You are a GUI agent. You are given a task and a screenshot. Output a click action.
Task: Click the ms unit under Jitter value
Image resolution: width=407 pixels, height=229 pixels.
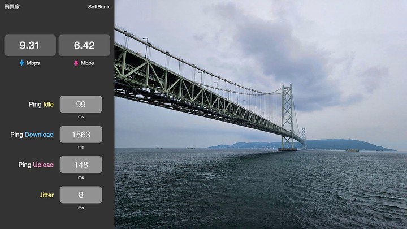tap(81, 208)
